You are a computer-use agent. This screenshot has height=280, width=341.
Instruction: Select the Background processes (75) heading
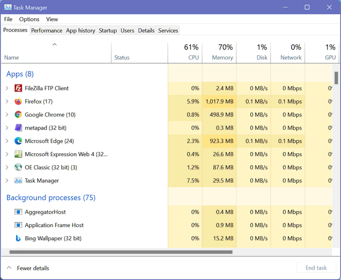coord(51,198)
